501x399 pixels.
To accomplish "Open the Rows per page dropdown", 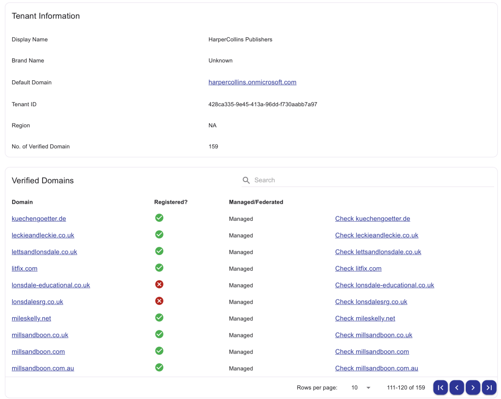I will [x=361, y=388].
